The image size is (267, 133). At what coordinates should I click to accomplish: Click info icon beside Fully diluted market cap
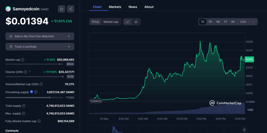(39, 121)
